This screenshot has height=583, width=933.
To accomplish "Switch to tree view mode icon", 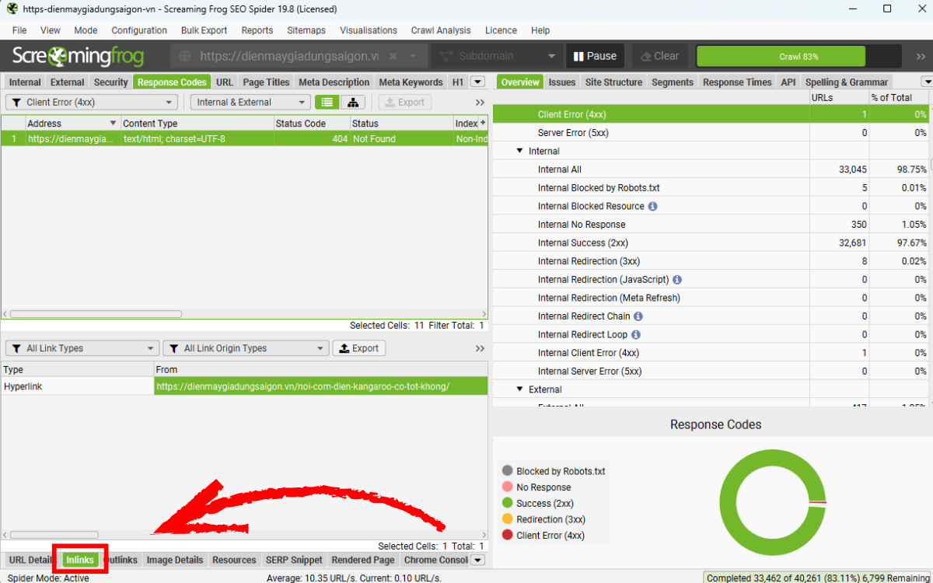I will tap(353, 103).
